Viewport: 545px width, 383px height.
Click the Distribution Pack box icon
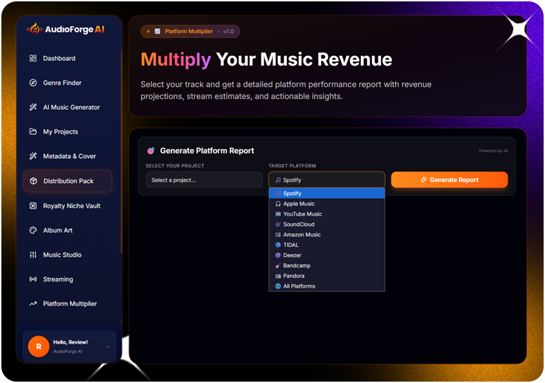33,180
